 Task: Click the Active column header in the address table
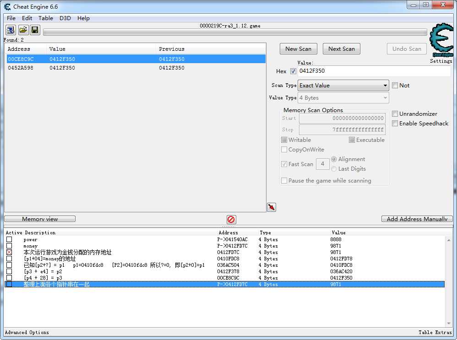[14, 233]
